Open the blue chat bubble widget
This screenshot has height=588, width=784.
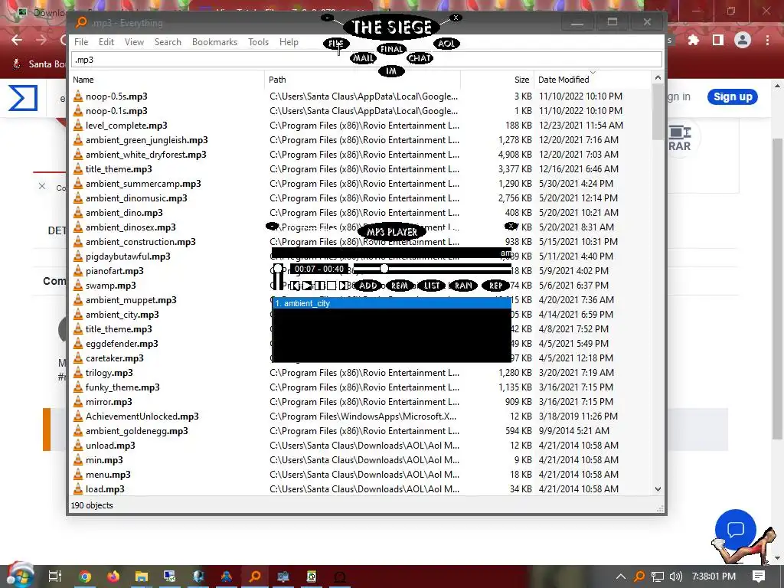pyautogui.click(x=736, y=530)
